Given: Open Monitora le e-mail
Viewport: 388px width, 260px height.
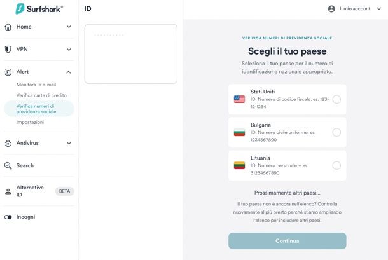Looking at the screenshot, I should click(36, 85).
